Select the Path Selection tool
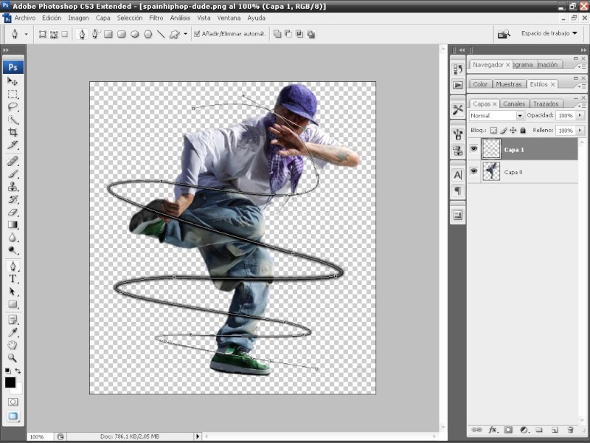Viewport: 590px width, 443px height. (x=13, y=292)
